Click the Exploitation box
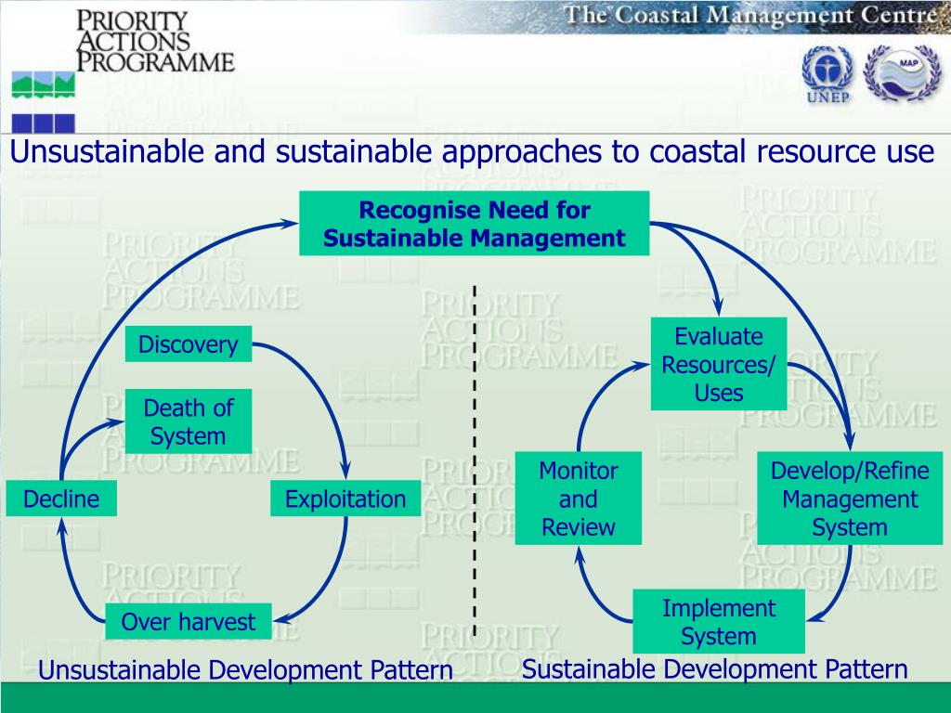The image size is (951, 713). pyautogui.click(x=345, y=499)
